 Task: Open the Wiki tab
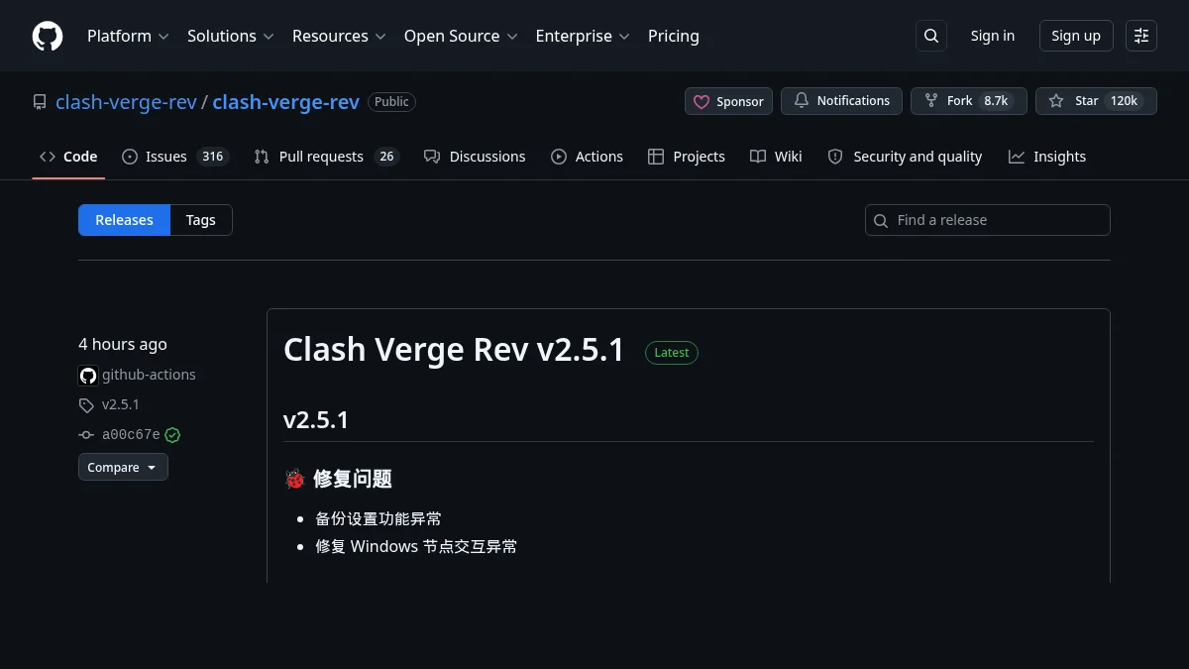776,157
